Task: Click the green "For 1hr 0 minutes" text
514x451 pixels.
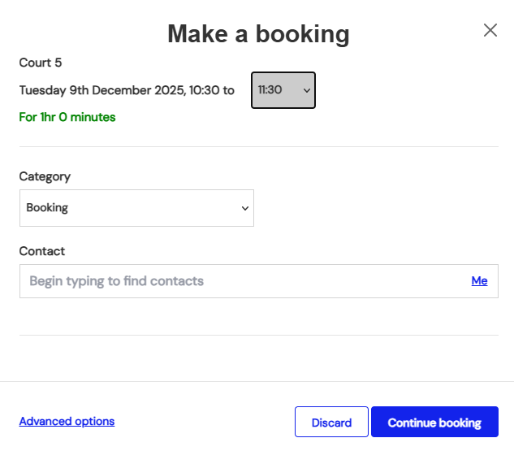Action: coord(67,117)
